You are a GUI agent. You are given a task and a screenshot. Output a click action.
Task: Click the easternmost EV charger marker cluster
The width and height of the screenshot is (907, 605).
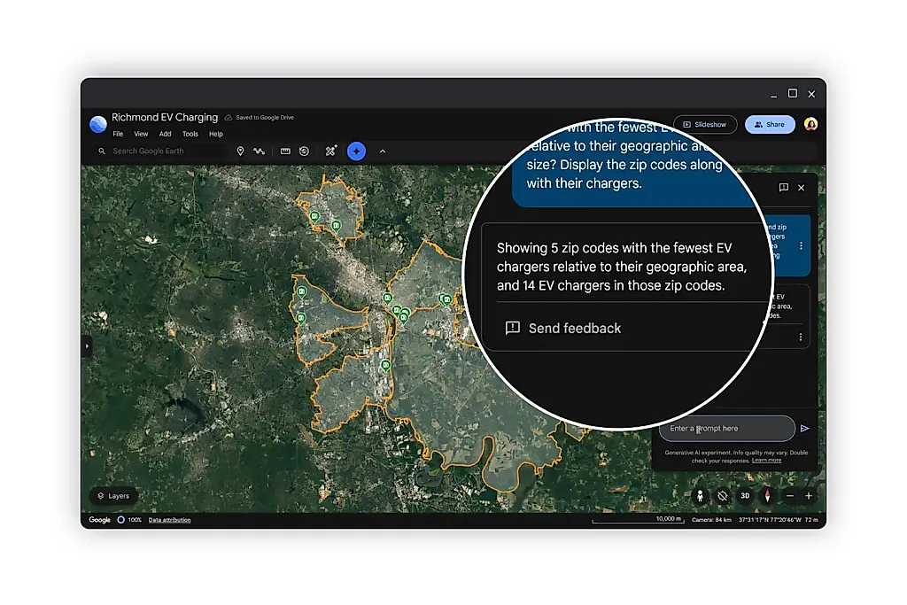(x=446, y=299)
